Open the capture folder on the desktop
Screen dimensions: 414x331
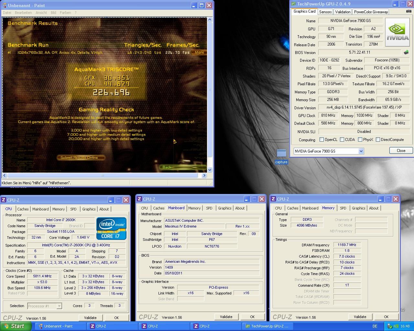tap(281, 156)
